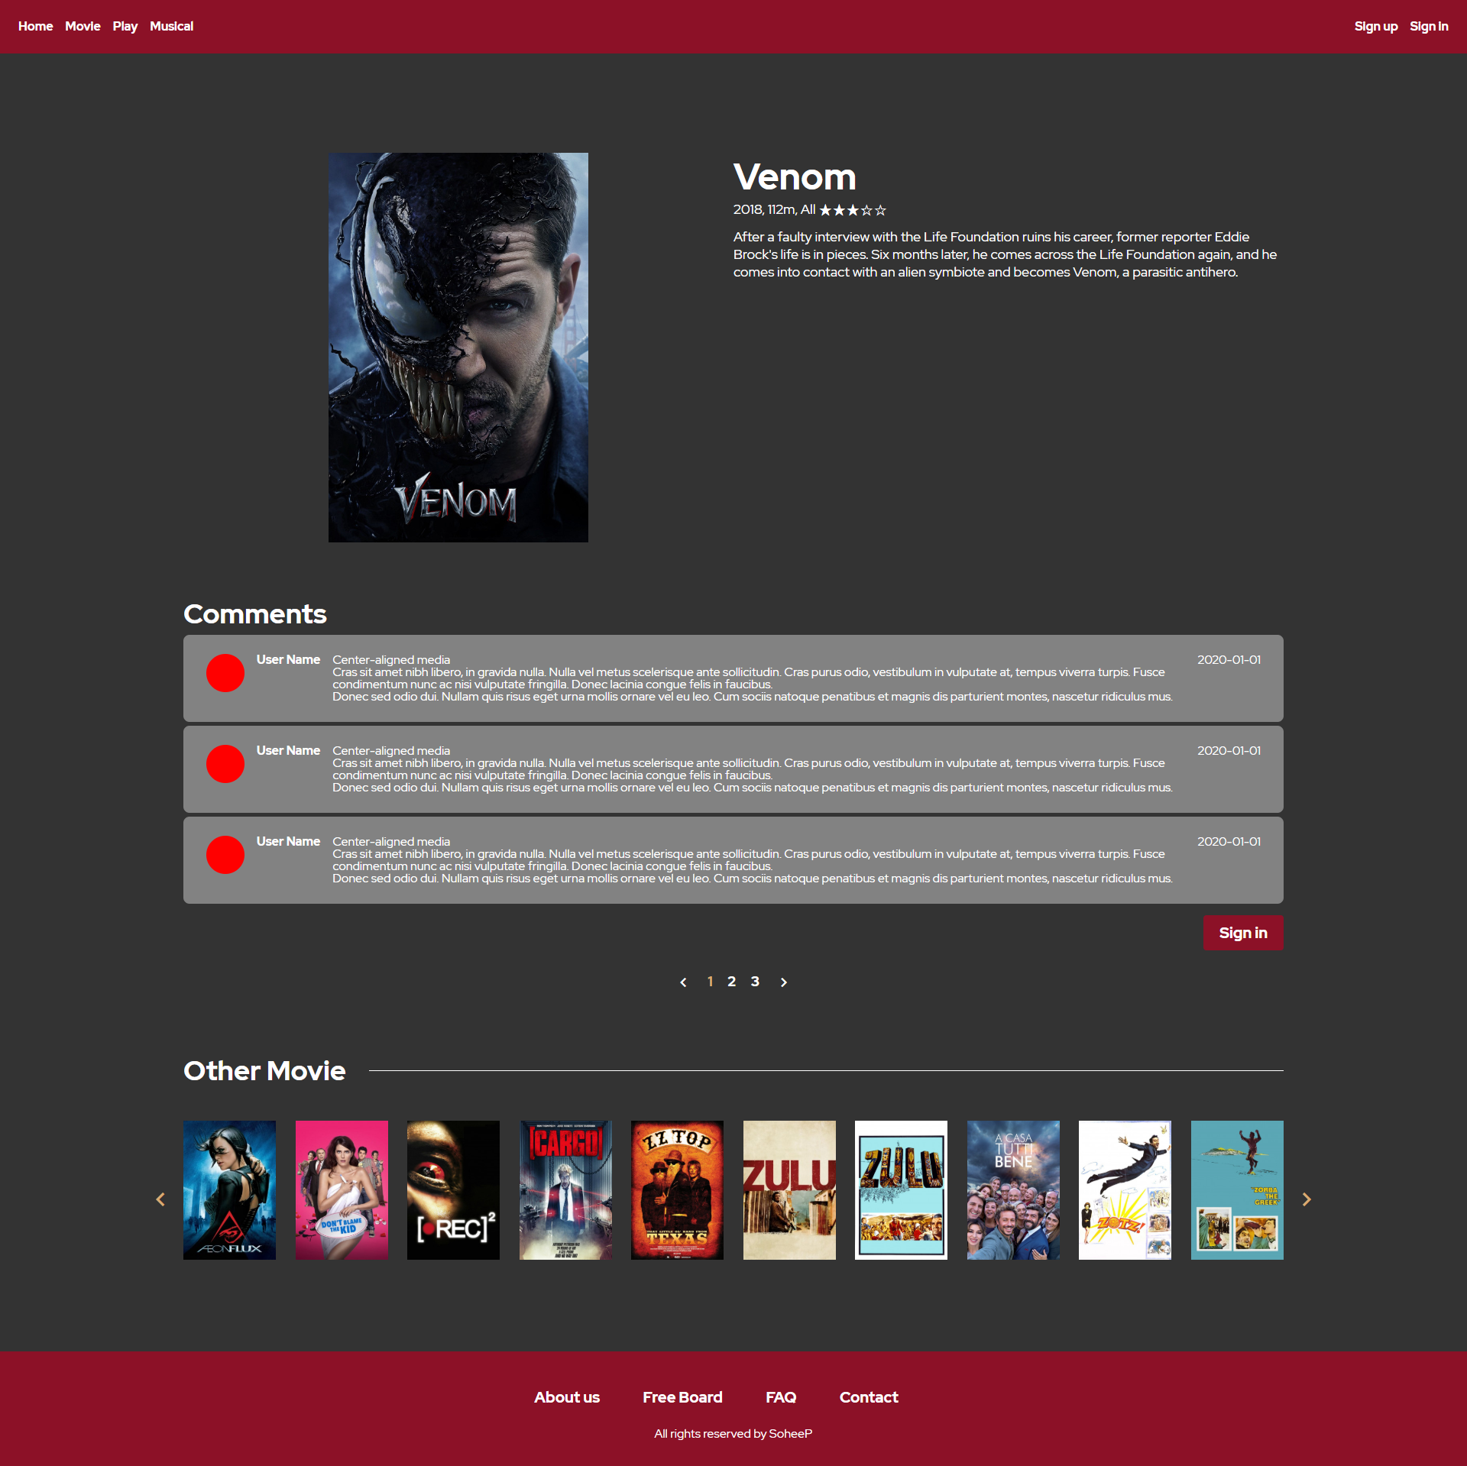Open the ZULU movie poster thumbnail

click(x=789, y=1189)
